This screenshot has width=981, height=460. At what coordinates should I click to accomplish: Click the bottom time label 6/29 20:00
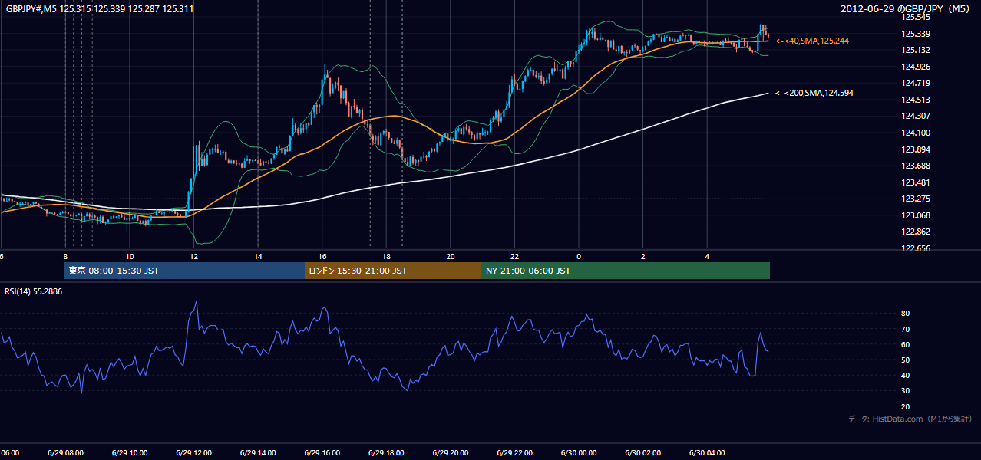(449, 453)
